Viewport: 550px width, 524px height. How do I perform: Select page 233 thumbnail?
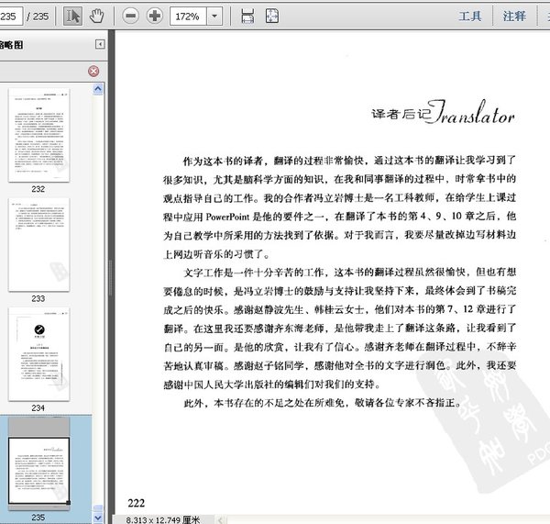point(38,245)
